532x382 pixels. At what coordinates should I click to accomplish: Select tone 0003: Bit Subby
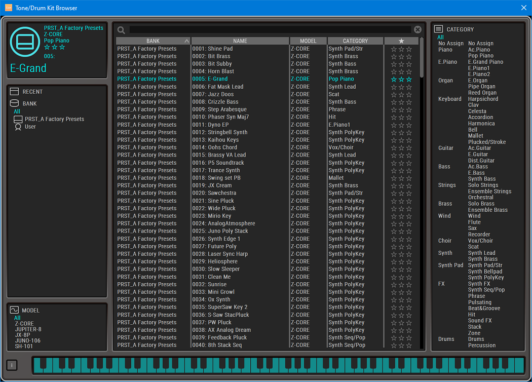(x=212, y=64)
